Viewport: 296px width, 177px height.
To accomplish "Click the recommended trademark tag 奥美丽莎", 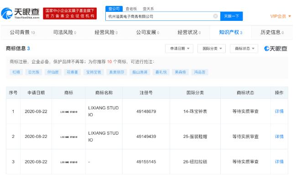I will pyautogui.click(x=117, y=72).
